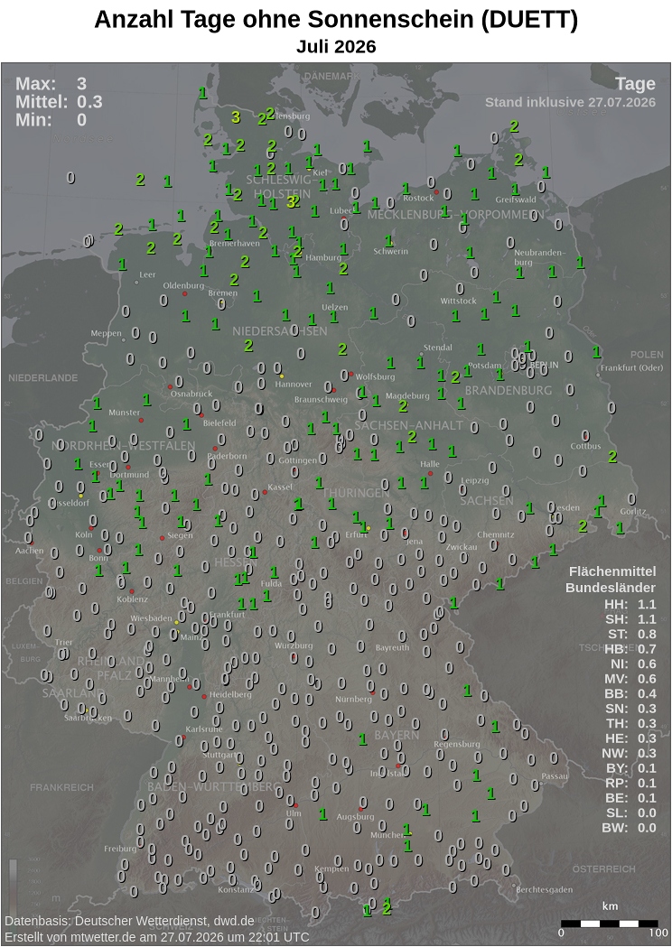Click the subtitle 'Juli 2026'
This screenshot has height=947, width=672.
click(x=336, y=47)
